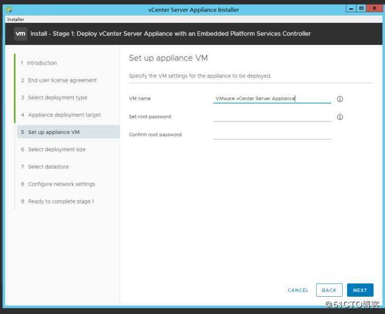
Task: Click the 'VM name' label
Action: pos(140,98)
